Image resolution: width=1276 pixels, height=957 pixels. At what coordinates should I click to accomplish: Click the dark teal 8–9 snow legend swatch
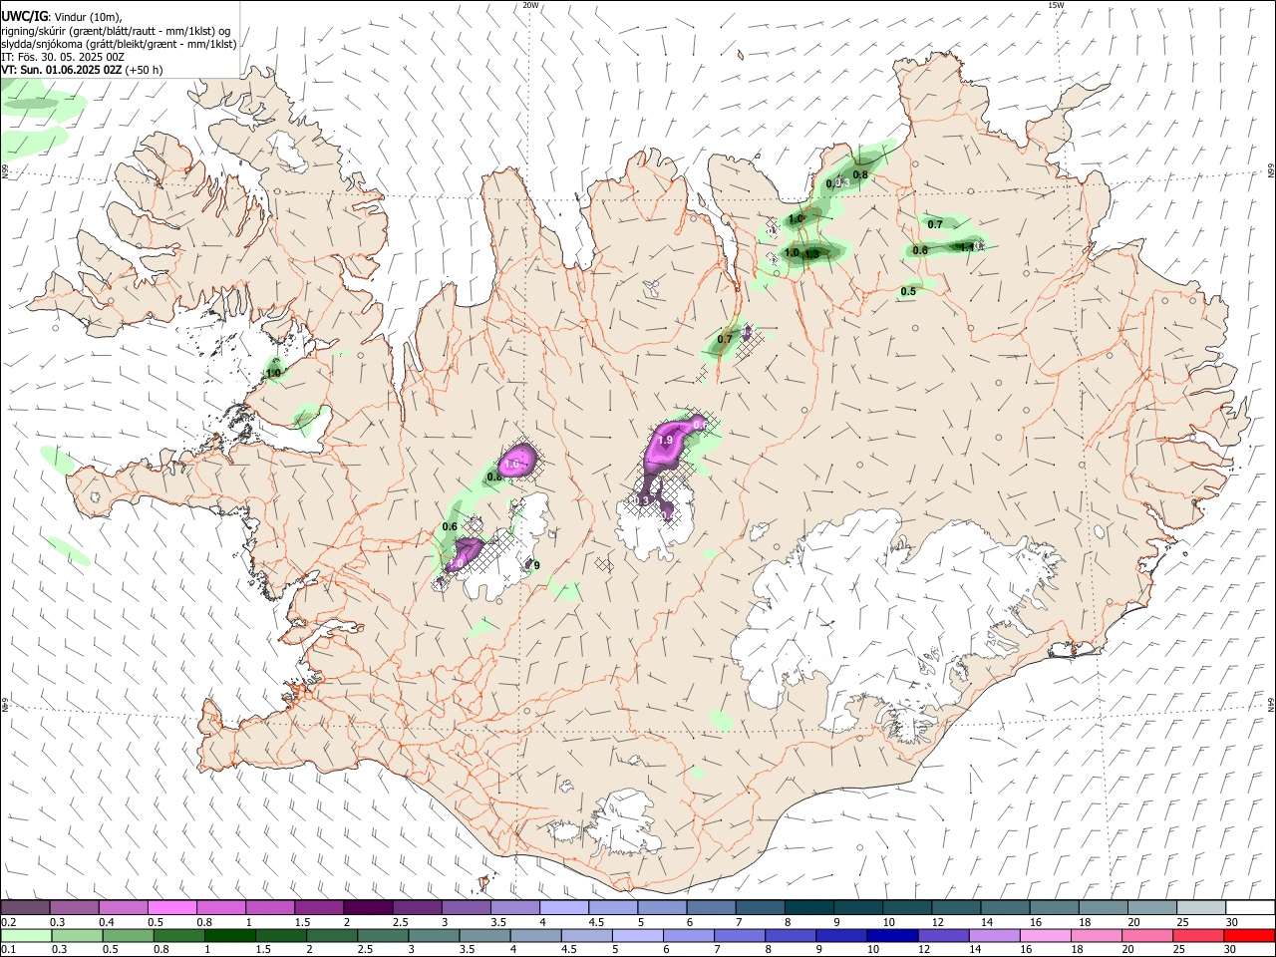(807, 907)
